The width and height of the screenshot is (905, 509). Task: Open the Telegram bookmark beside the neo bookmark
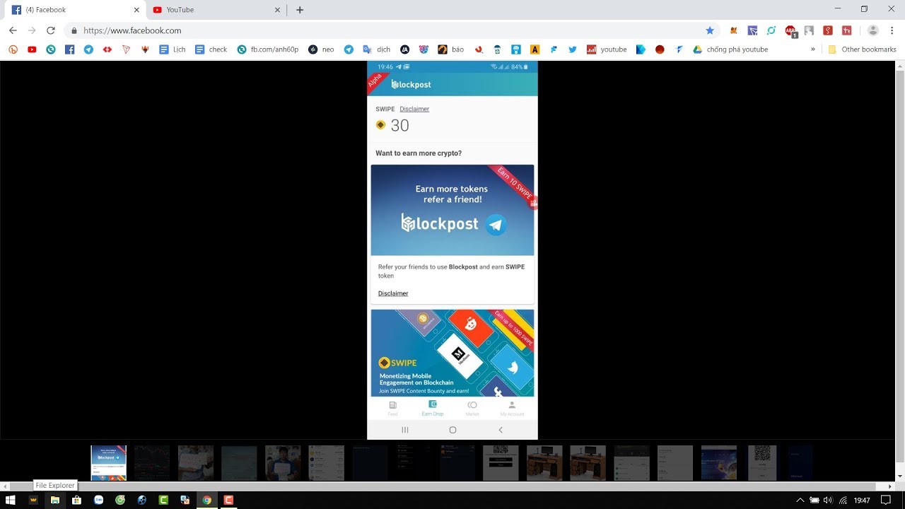click(349, 49)
